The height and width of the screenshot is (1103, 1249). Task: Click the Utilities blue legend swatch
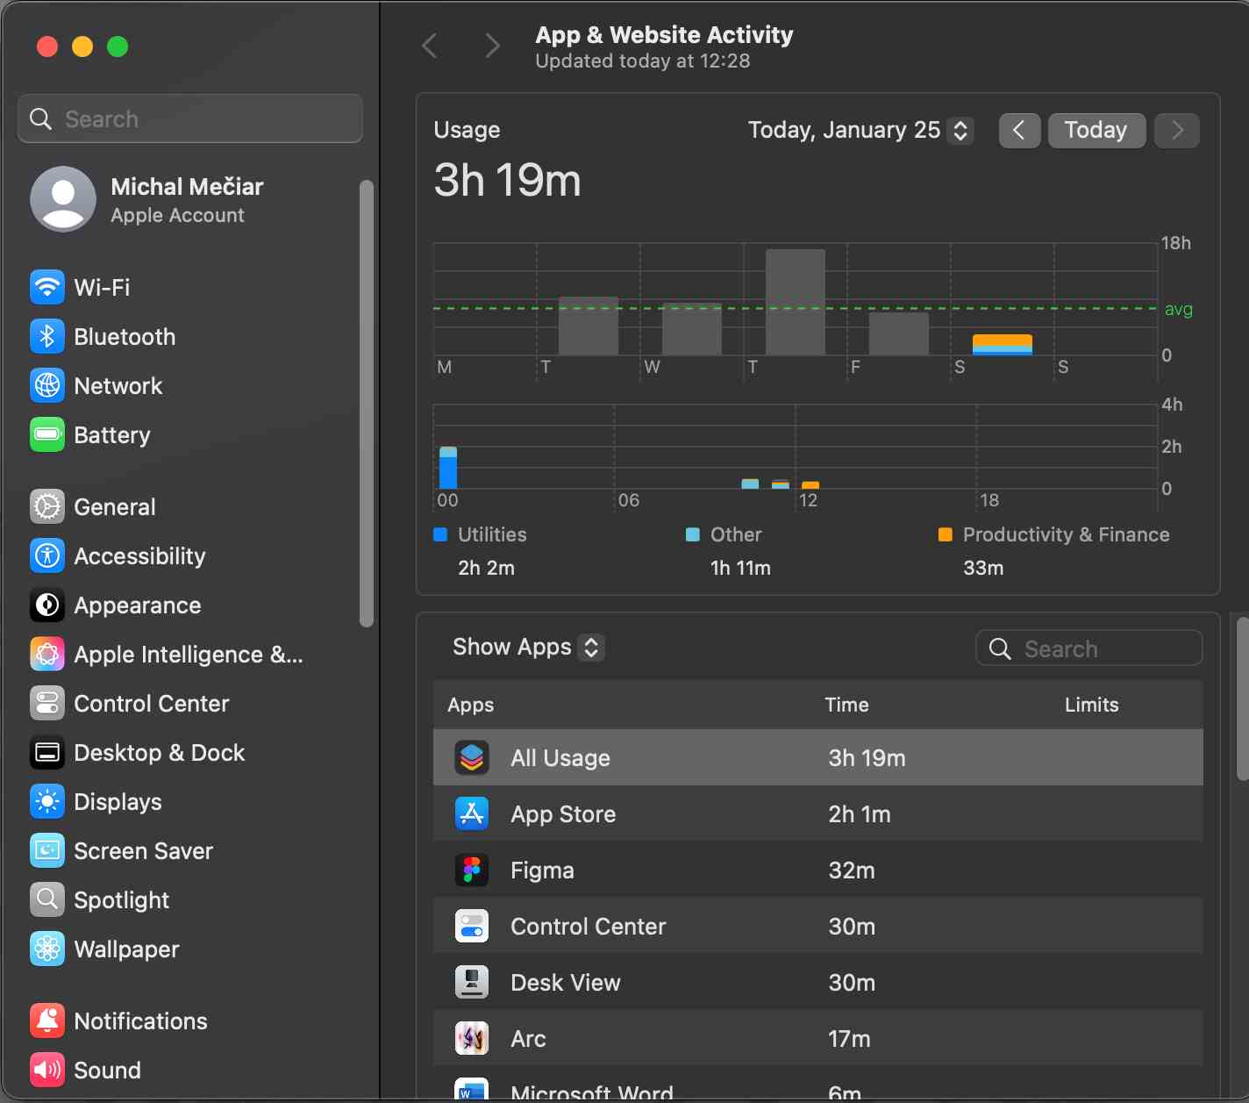[x=440, y=534]
